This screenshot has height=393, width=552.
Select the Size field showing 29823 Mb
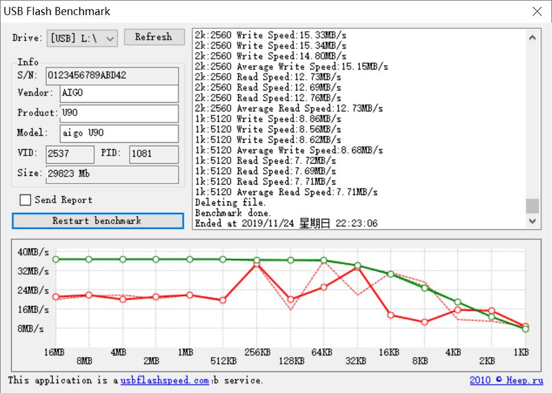111,174
